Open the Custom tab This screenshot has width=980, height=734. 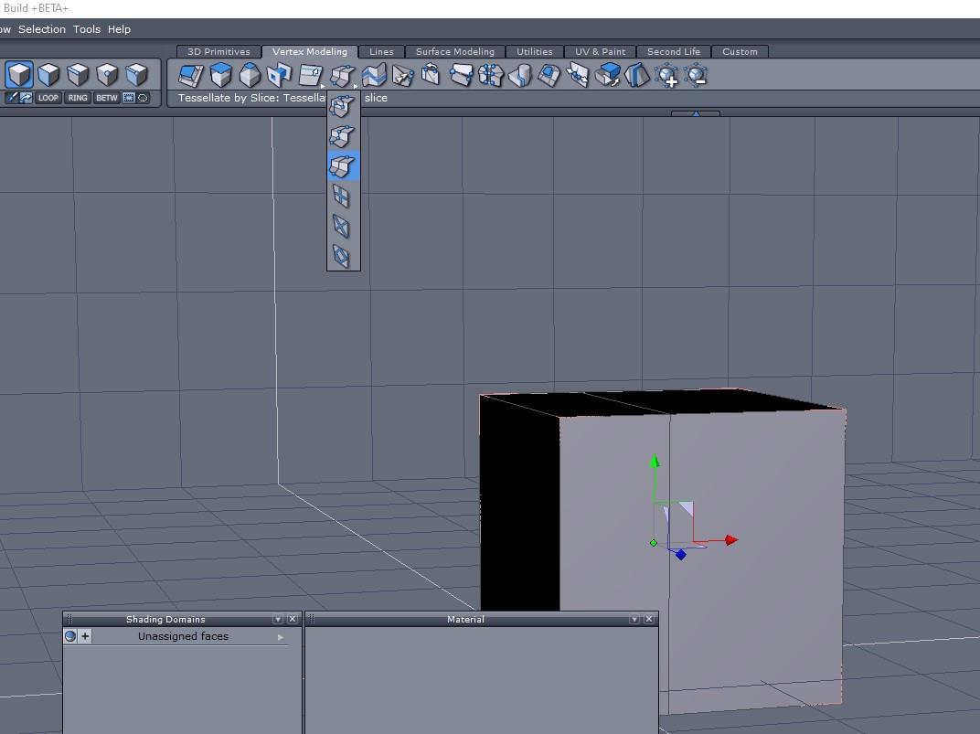(x=740, y=52)
